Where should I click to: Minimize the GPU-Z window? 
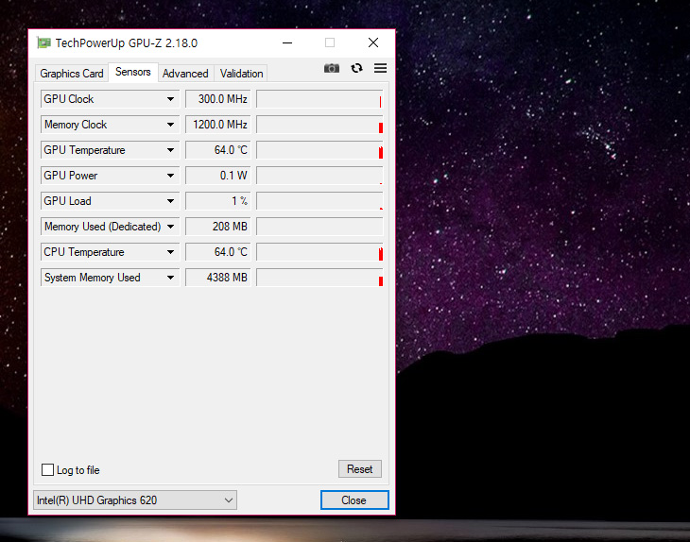[x=287, y=42]
